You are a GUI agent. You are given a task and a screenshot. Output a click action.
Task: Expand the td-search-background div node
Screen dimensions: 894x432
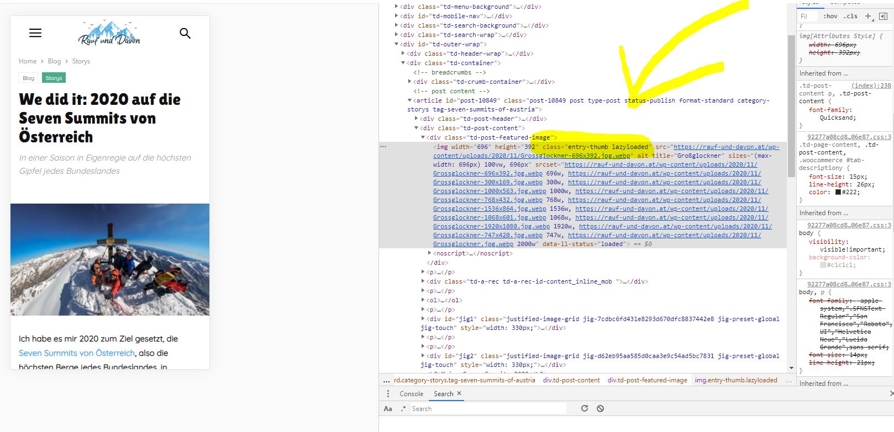pos(397,25)
